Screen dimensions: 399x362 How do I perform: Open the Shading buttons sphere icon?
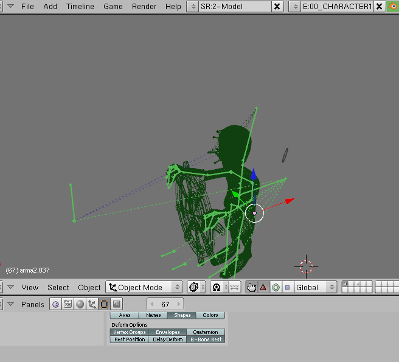pyautogui.click(x=80, y=304)
